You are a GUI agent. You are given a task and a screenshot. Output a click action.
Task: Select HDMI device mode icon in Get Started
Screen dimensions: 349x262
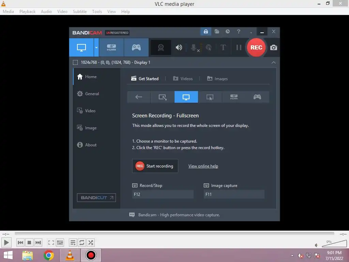click(x=234, y=97)
